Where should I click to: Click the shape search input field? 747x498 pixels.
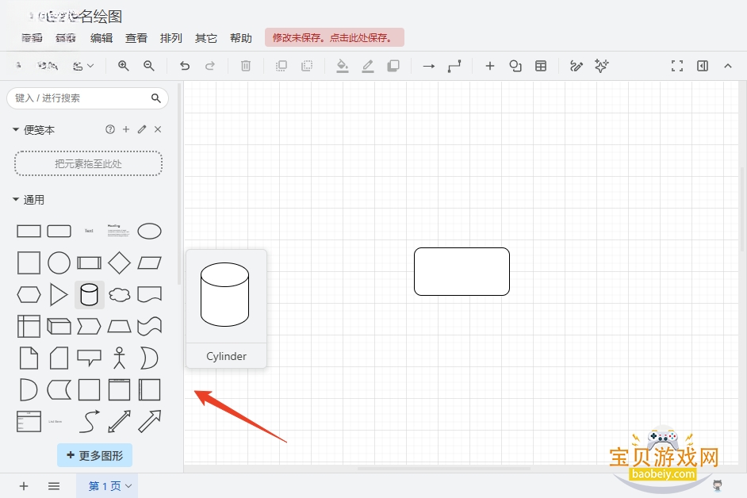[81, 98]
